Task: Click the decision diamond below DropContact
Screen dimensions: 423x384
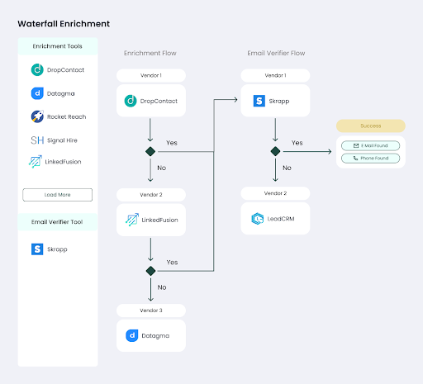Action: coord(150,151)
